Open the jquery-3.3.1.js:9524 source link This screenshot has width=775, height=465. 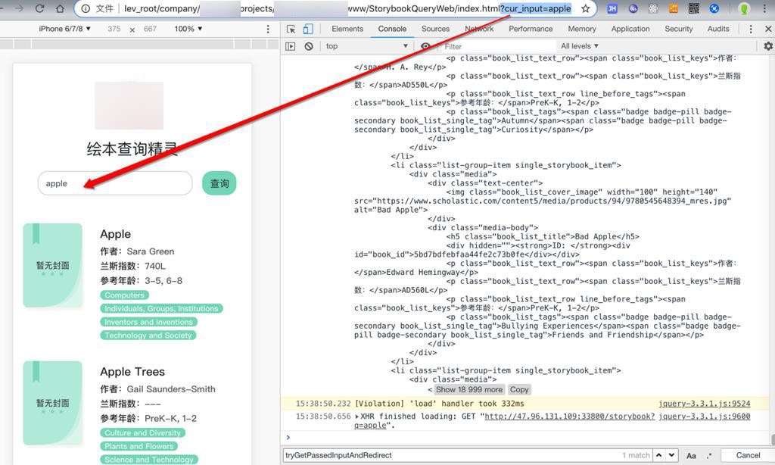(x=705, y=404)
